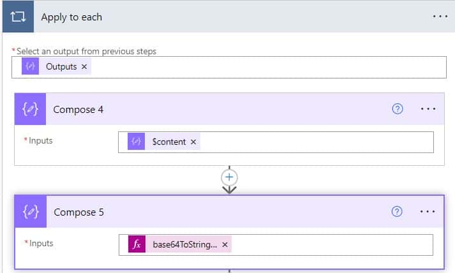Image resolution: width=455 pixels, height=273 pixels.
Task: Select the Outputs dynamic content token
Action: coord(56,66)
